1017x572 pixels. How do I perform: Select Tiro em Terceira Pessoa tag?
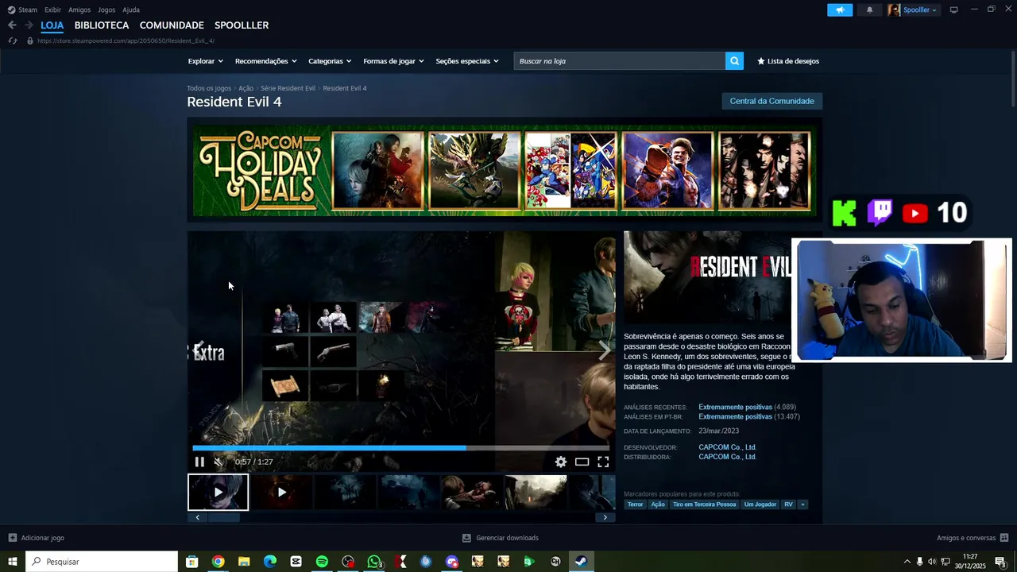[x=705, y=504]
